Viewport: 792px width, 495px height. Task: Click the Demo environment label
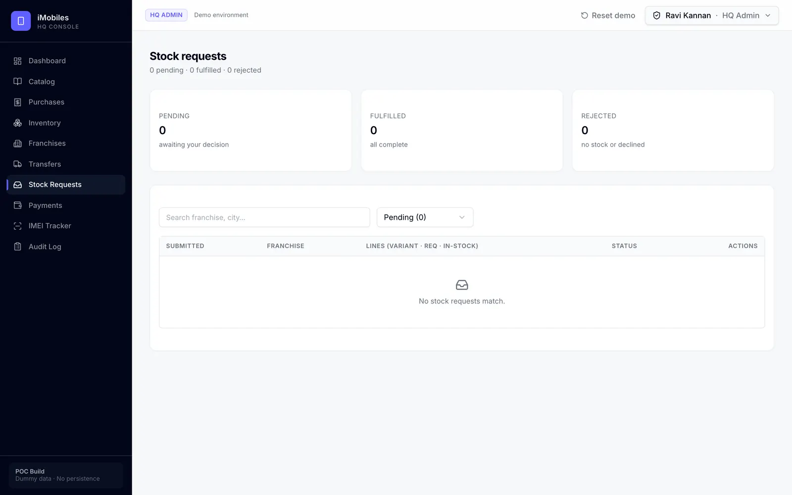click(x=221, y=15)
